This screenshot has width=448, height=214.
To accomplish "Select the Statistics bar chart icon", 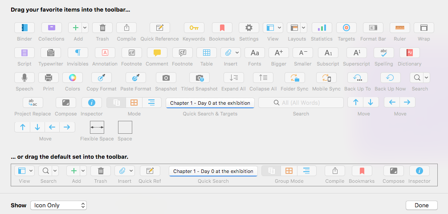I will pos(322,28).
